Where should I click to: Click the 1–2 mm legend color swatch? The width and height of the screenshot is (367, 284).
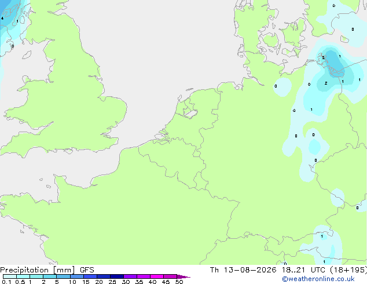(36, 276)
